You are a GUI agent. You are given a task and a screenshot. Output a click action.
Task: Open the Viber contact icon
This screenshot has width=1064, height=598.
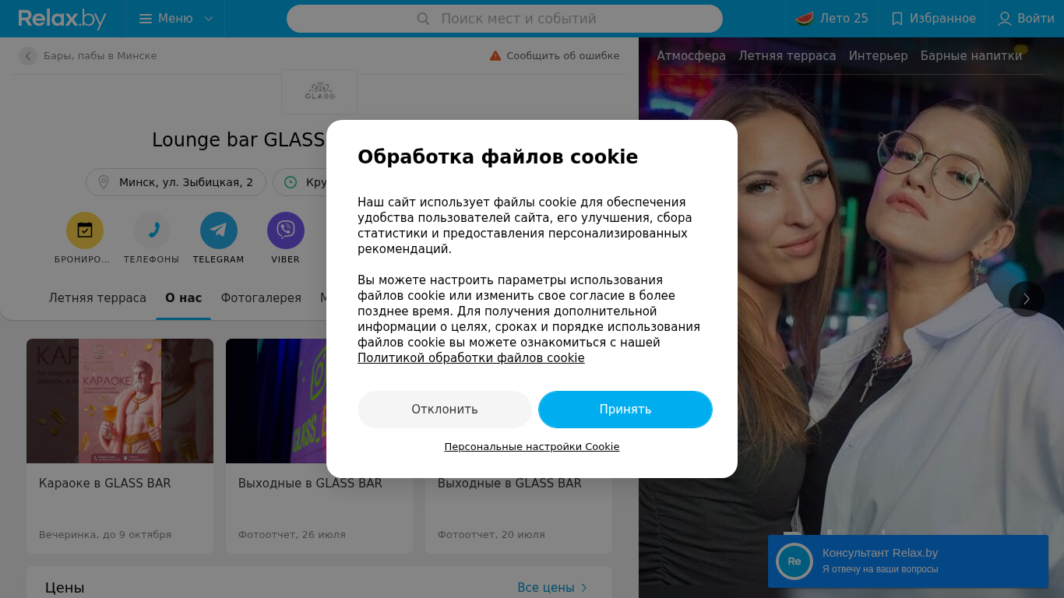[x=286, y=230]
